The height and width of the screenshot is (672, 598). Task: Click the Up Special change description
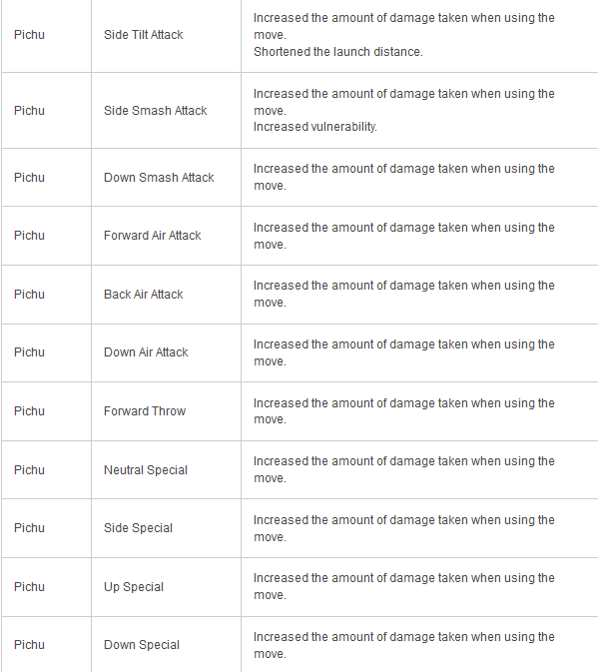[x=404, y=587]
